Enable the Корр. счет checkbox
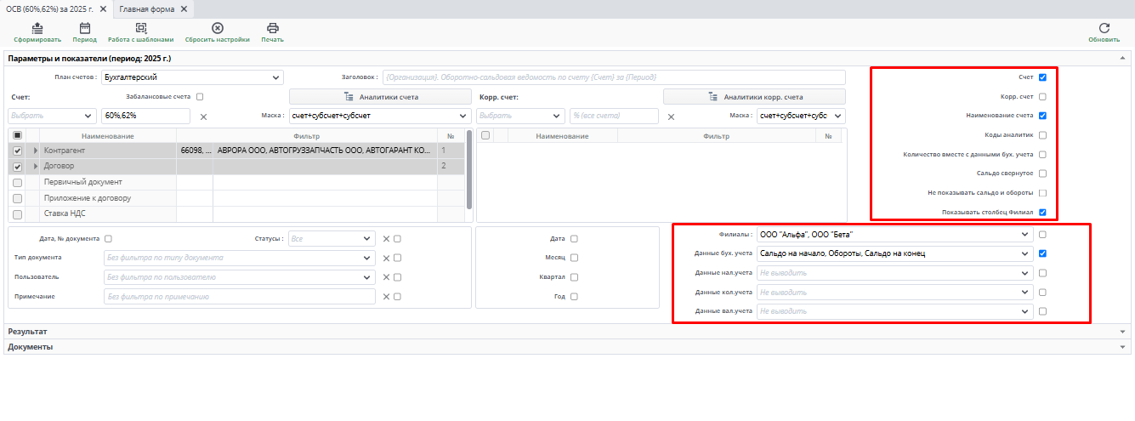The height and width of the screenshot is (421, 1135). point(1042,97)
